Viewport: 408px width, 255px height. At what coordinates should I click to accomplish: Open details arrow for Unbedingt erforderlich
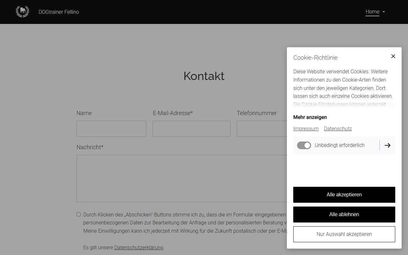[387, 145]
